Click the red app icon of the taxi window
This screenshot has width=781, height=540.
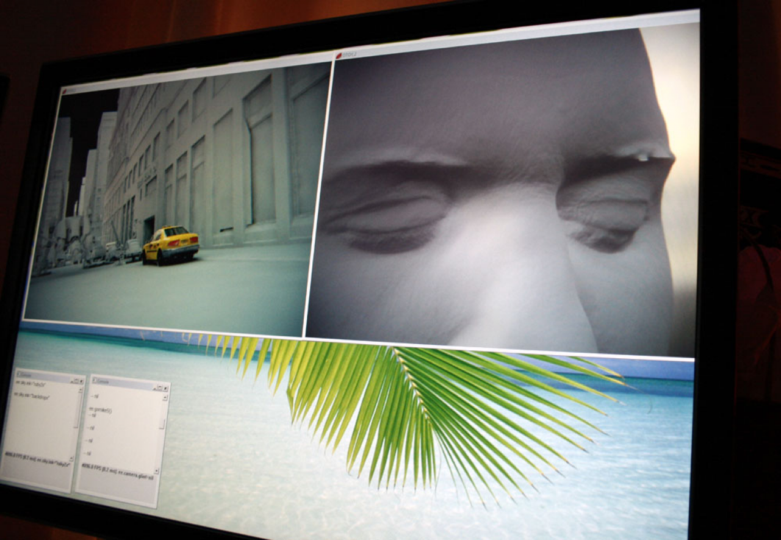click(65, 91)
